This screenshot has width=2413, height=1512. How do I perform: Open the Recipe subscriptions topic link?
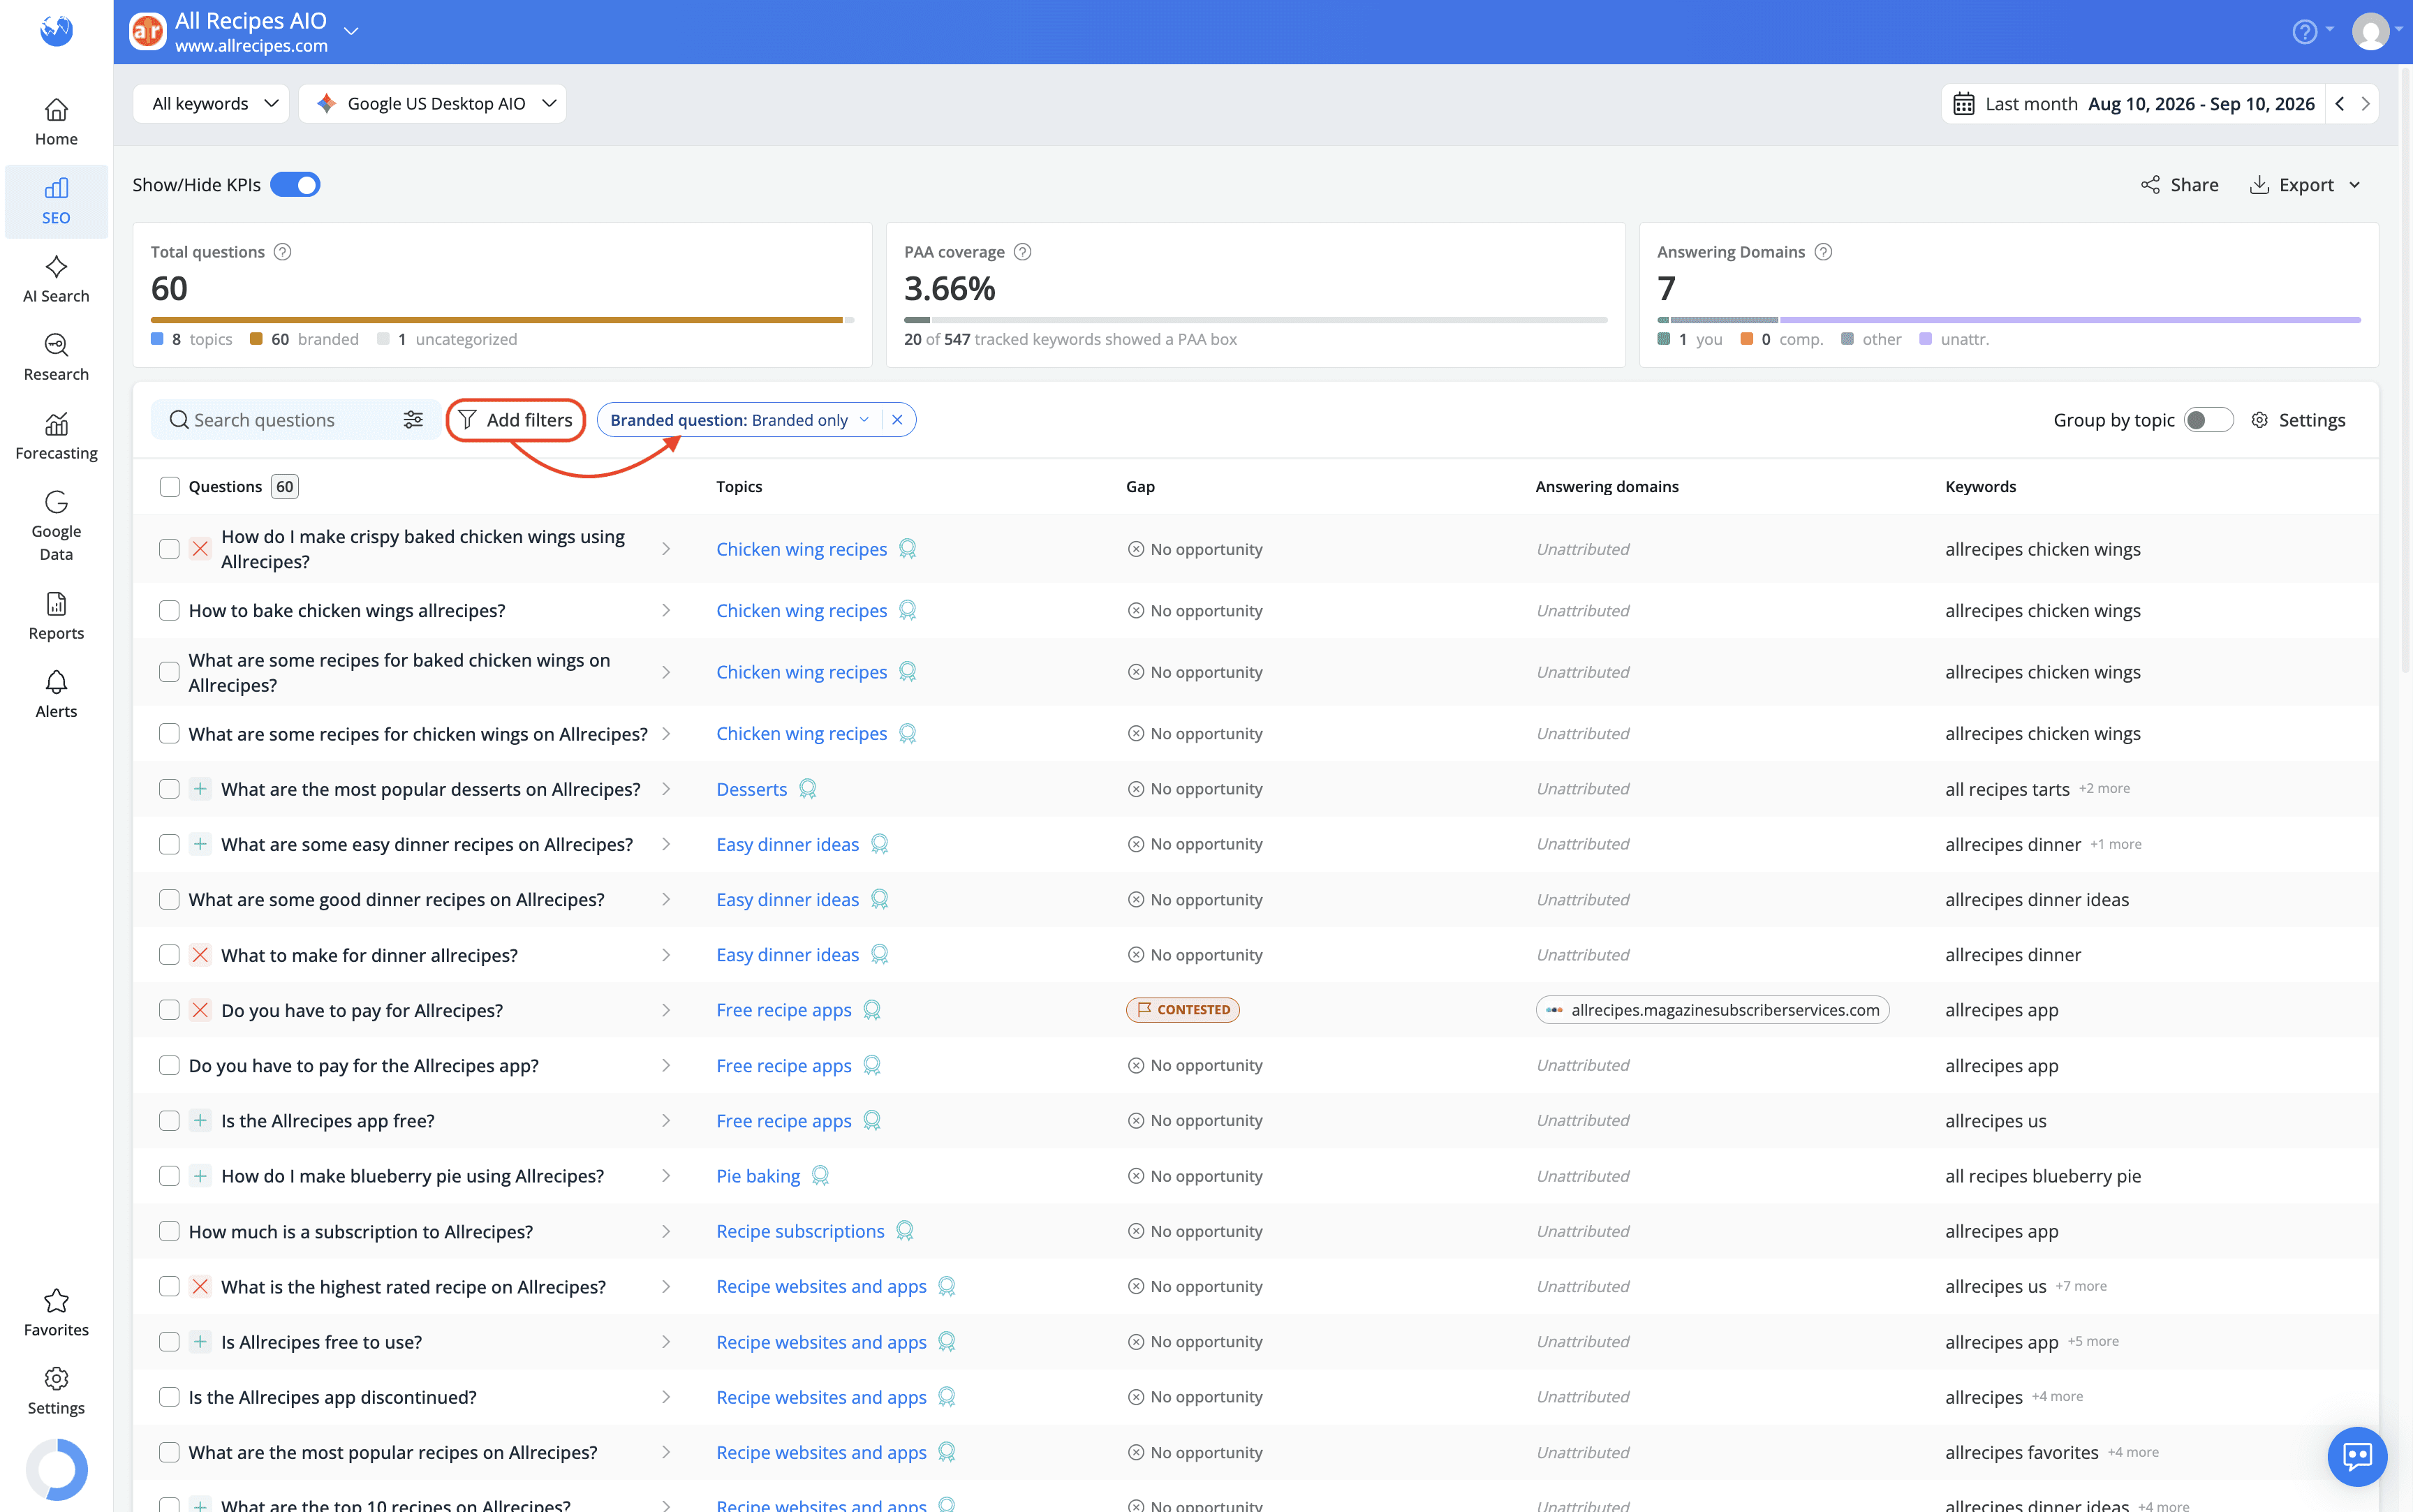coord(800,1231)
